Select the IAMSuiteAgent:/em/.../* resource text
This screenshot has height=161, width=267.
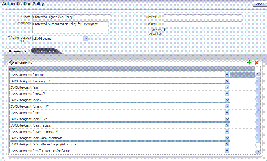(28, 94)
